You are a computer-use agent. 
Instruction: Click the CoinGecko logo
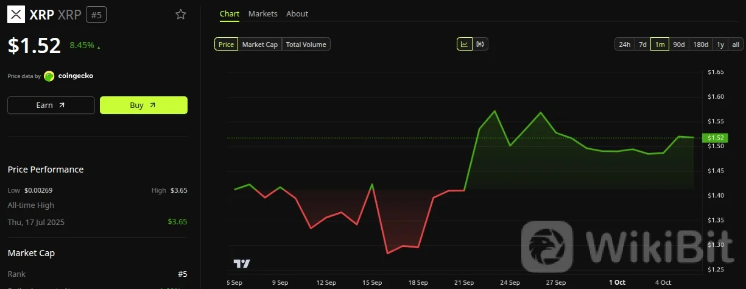(x=49, y=76)
